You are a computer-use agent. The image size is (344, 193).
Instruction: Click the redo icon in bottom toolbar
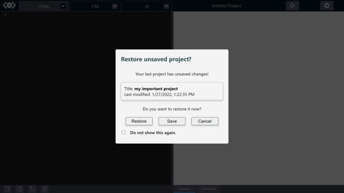tap(32, 189)
